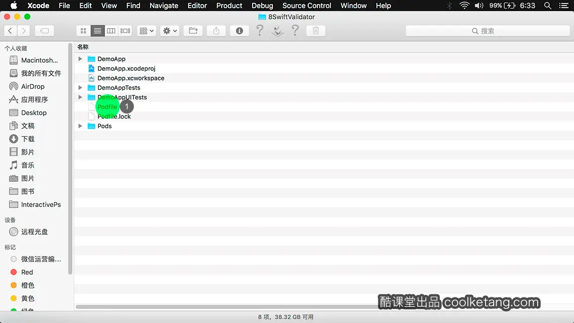Click the Share toolbar button
This screenshot has width=574, height=323.
point(216,31)
